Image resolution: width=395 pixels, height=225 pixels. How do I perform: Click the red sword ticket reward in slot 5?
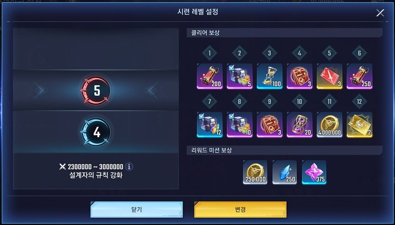coord(329,76)
